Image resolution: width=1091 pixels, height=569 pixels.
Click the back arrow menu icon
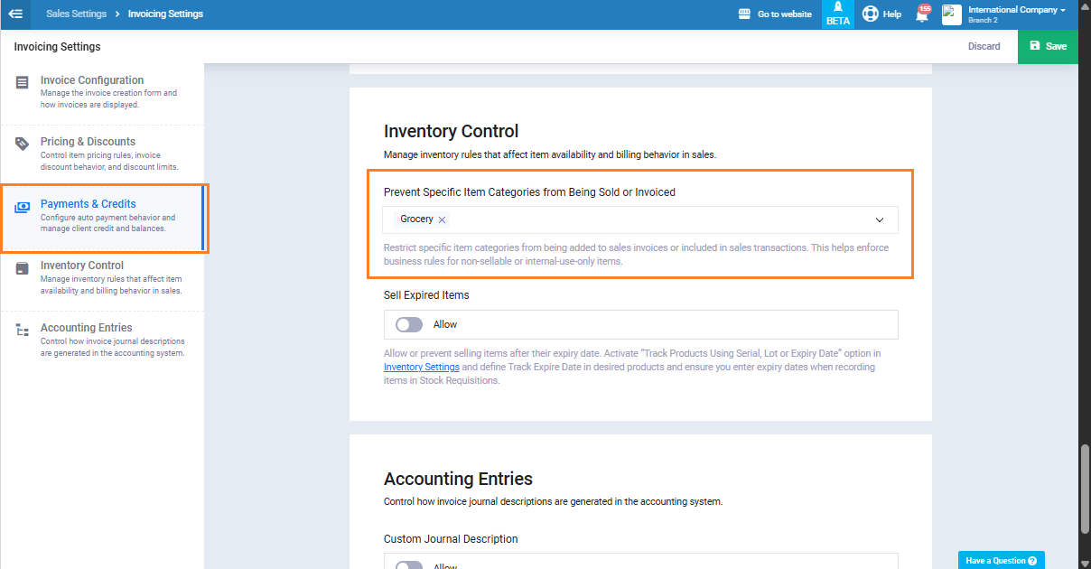15,14
